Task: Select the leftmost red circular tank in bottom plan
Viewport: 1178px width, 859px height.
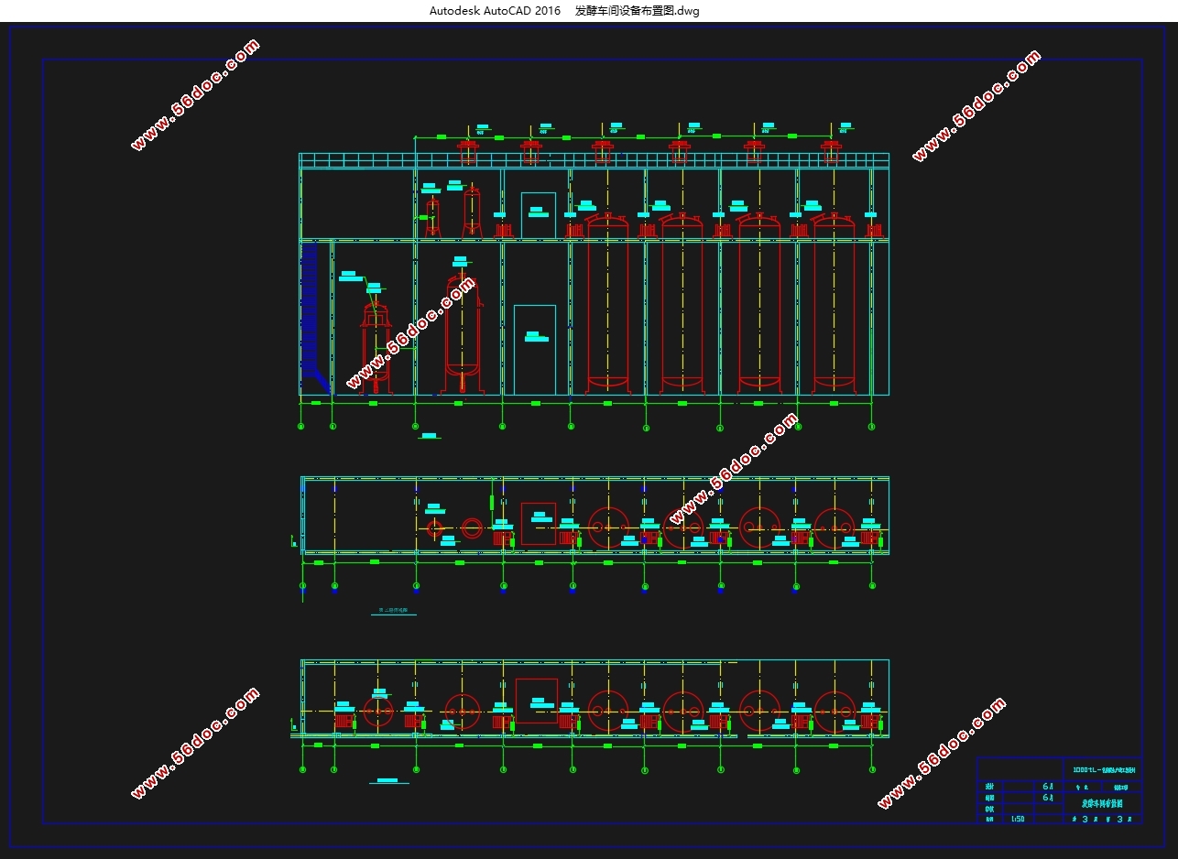Action: 378,711
